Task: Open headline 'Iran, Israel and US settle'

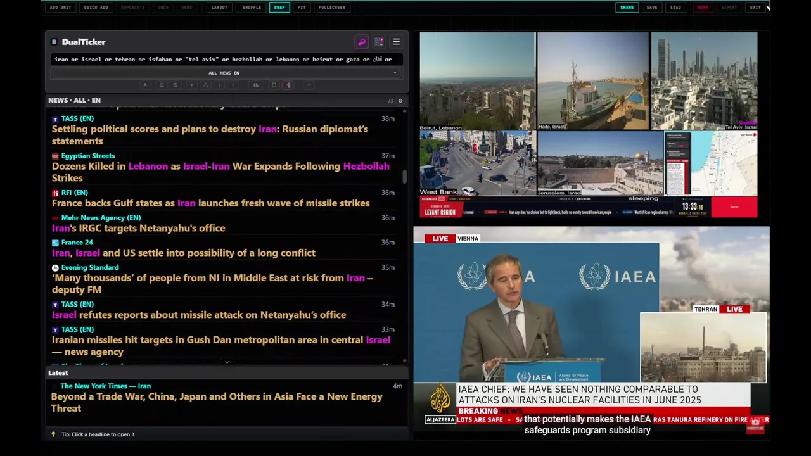Action: [184, 253]
